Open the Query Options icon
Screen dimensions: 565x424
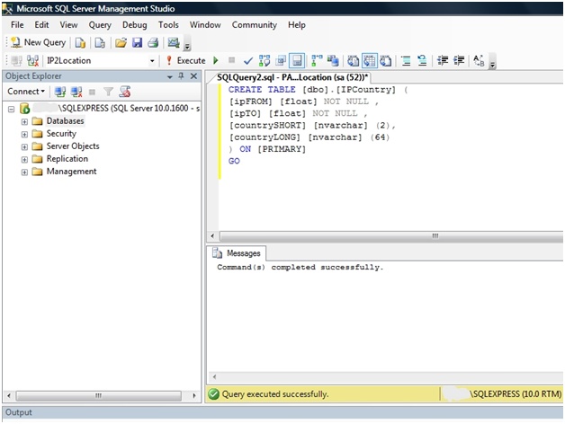point(281,60)
